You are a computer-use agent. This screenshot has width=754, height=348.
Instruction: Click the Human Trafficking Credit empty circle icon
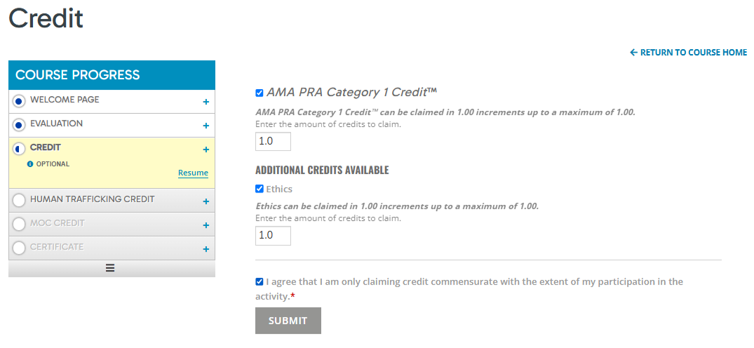(x=19, y=200)
